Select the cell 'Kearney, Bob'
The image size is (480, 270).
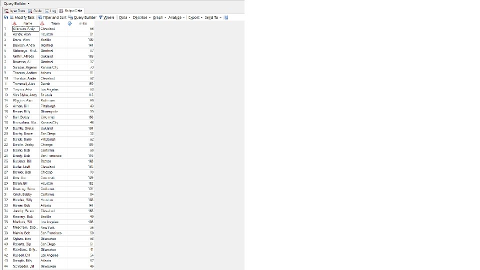(x=25, y=216)
